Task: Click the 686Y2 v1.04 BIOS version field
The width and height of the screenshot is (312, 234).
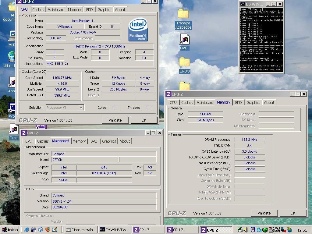Action: 104,201
